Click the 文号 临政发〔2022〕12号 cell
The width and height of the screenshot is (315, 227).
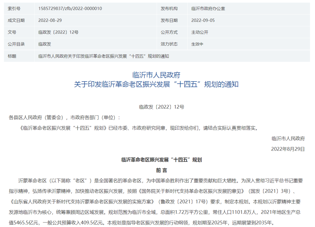pos(58,32)
